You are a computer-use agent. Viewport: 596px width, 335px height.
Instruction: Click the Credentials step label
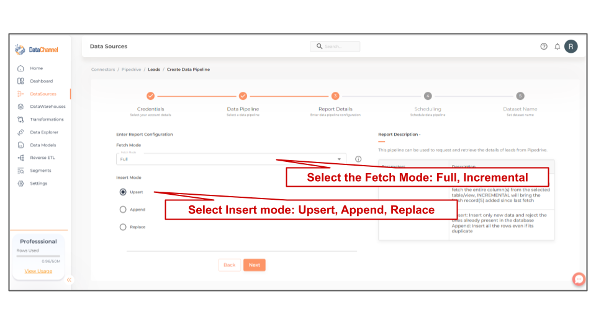150,109
